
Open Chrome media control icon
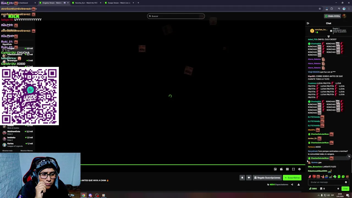(x=339, y=9)
